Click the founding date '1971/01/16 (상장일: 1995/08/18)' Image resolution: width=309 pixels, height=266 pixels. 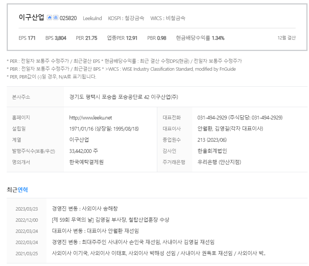click(104, 129)
